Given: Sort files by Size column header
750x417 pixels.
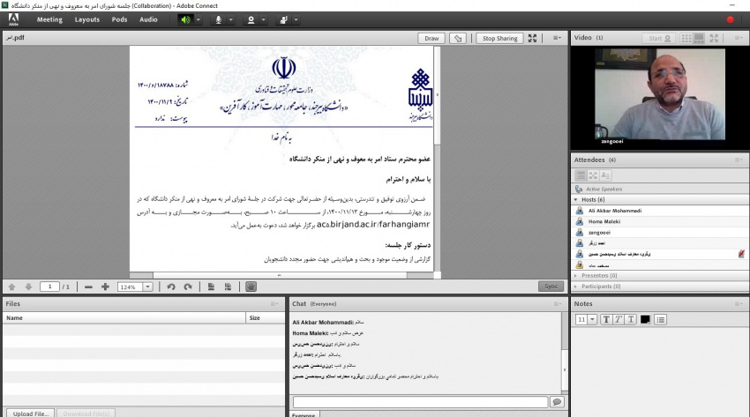Looking at the screenshot, I should (265, 317).
